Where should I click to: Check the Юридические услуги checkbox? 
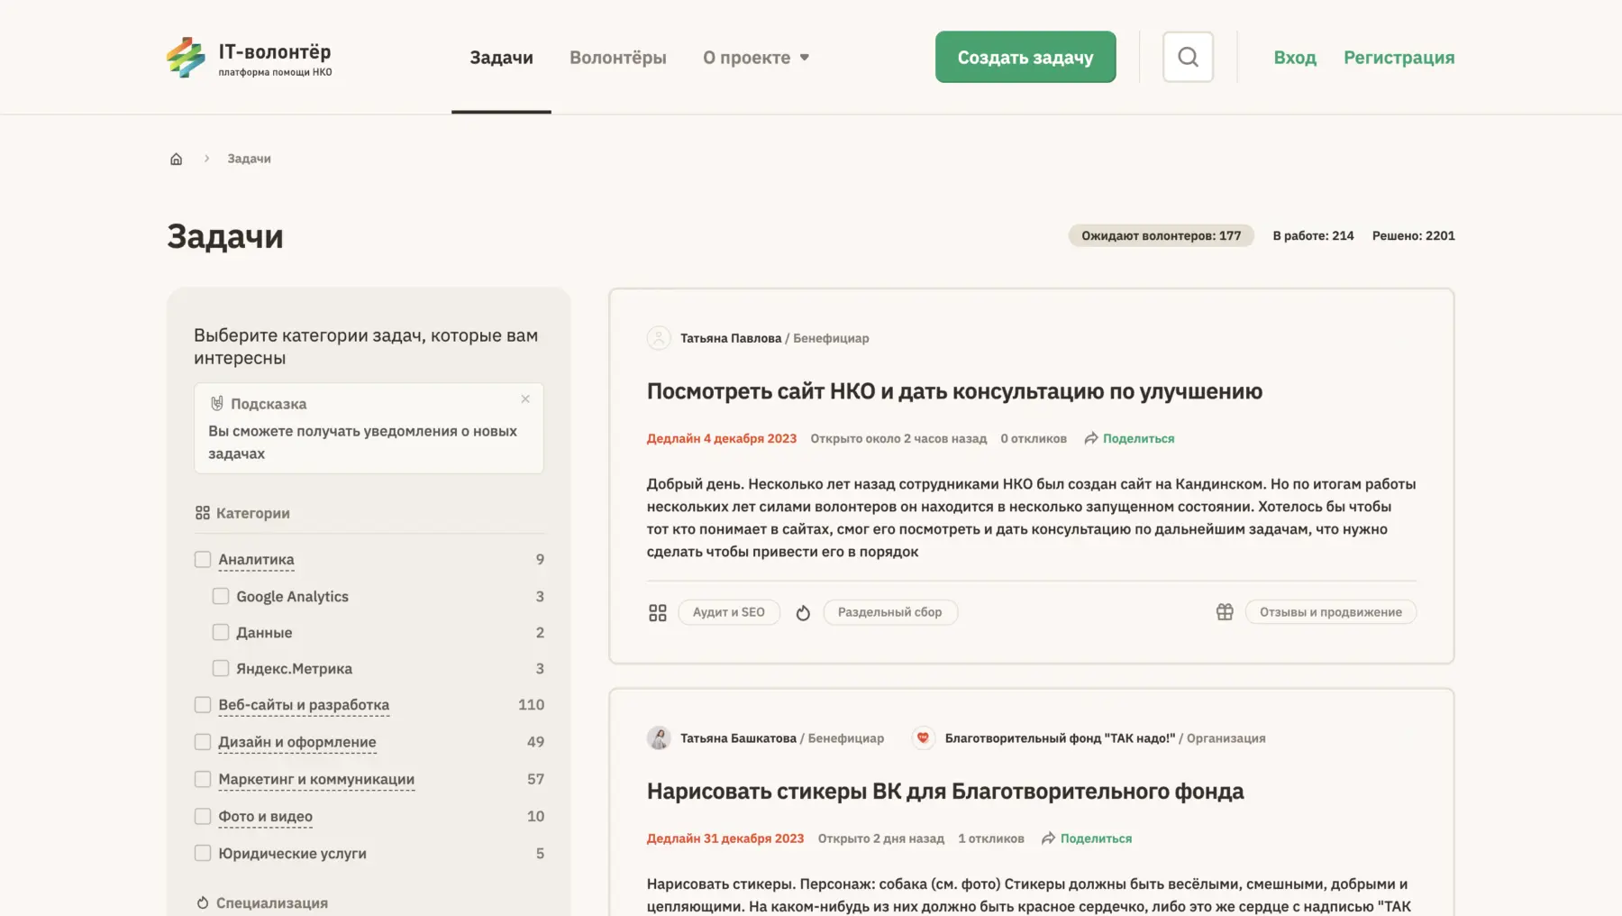pos(203,853)
